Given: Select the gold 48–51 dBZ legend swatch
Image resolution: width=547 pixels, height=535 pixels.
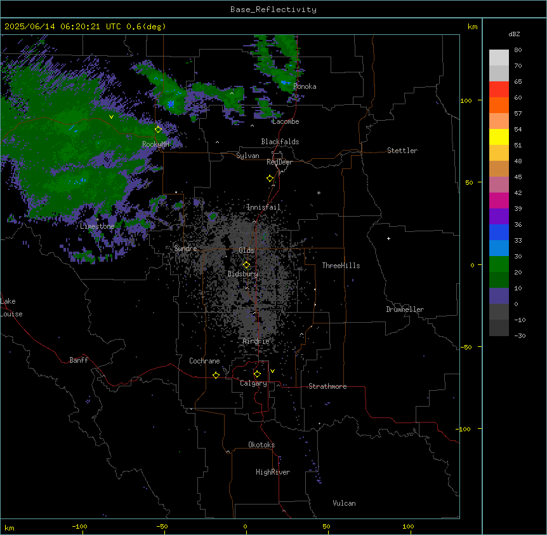Looking at the screenshot, I should [x=499, y=153].
